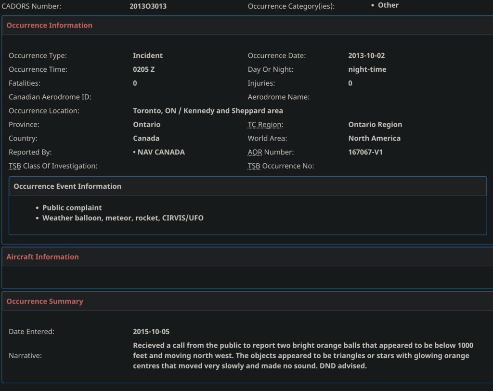The image size is (493, 391).
Task: Select the AOR number value 167067-V1
Action: (x=365, y=152)
